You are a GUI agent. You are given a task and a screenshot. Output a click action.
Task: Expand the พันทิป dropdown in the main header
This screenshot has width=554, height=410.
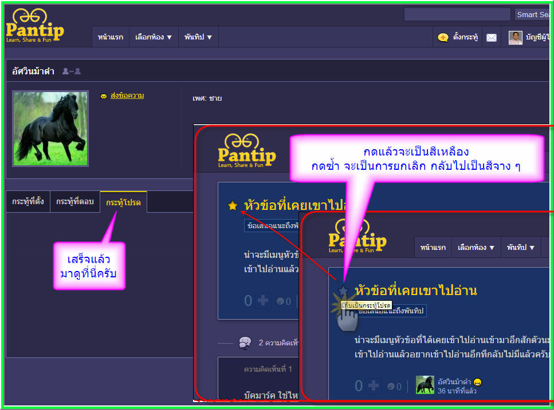[198, 37]
